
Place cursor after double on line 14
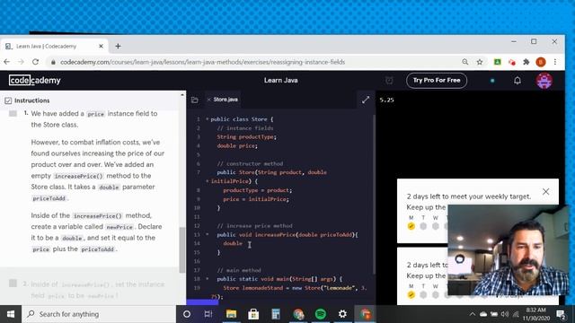point(243,243)
